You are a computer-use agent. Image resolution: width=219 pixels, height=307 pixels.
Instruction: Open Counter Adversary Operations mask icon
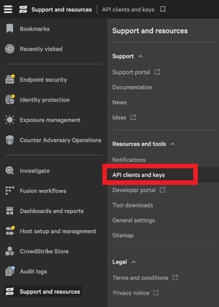click(x=10, y=140)
